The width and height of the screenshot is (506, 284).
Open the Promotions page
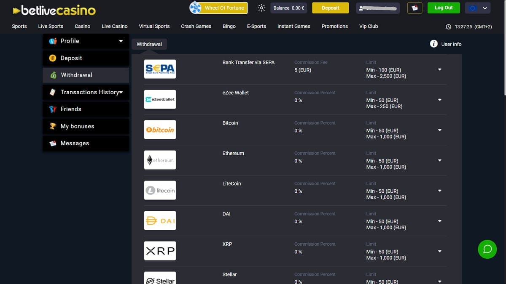(x=335, y=26)
